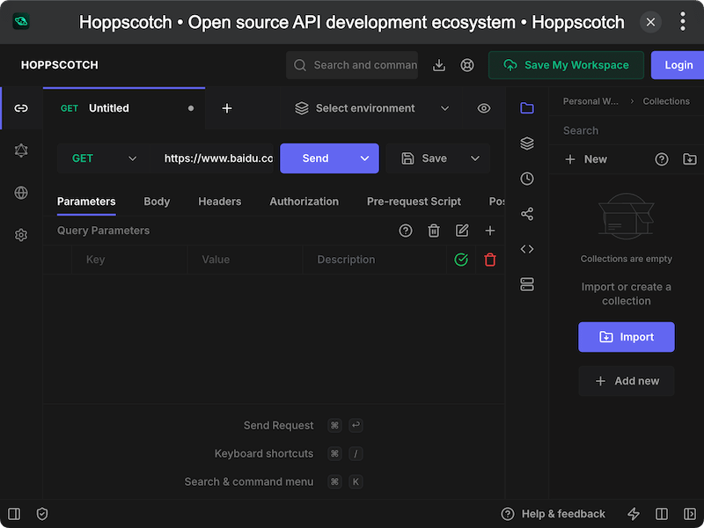Add a new request tab

coord(227,108)
